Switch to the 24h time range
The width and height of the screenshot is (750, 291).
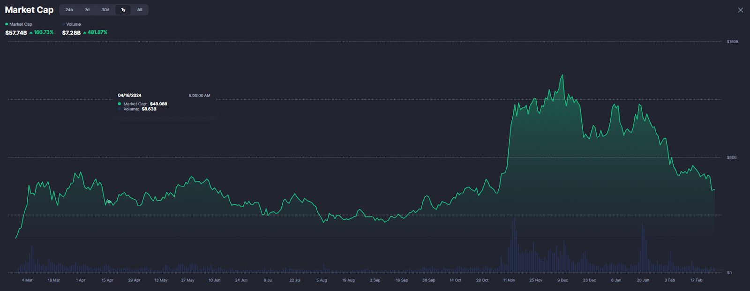pos(69,10)
